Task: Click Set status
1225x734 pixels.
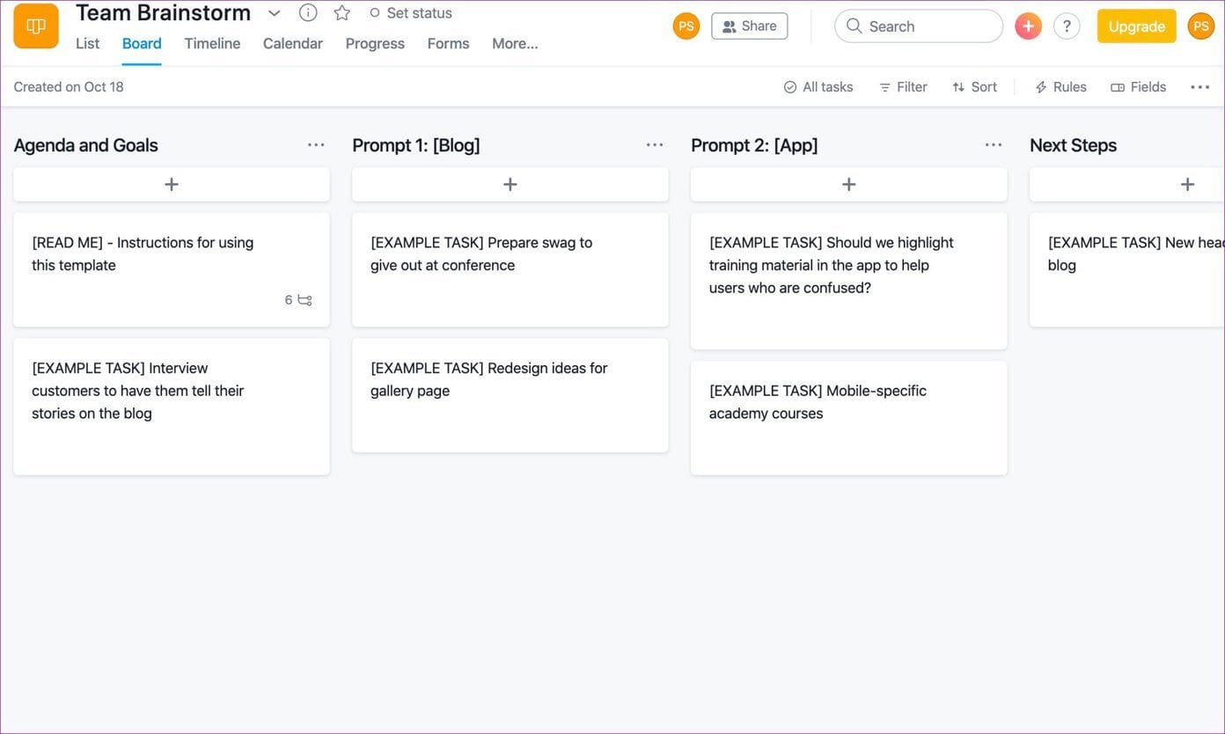Action: tap(410, 13)
